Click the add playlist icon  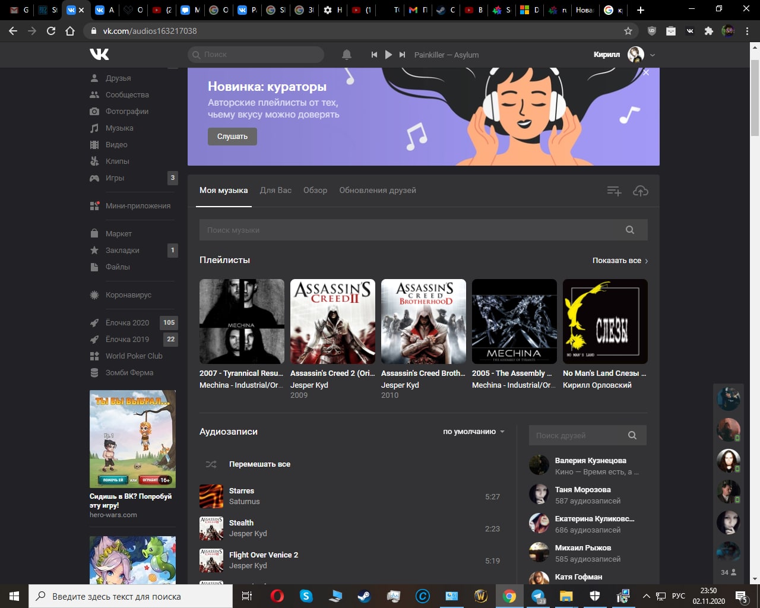[x=614, y=191]
